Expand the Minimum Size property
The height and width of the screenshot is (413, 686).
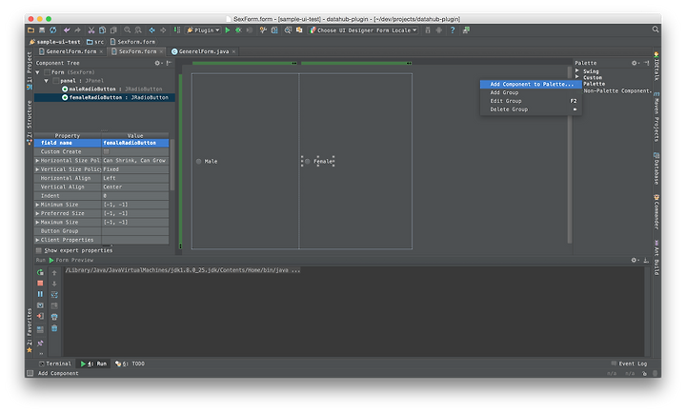click(37, 205)
